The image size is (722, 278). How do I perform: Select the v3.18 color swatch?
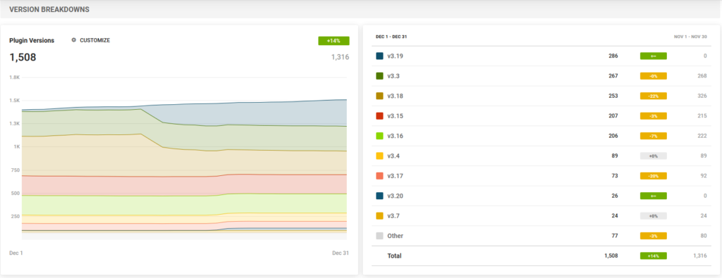(379, 96)
